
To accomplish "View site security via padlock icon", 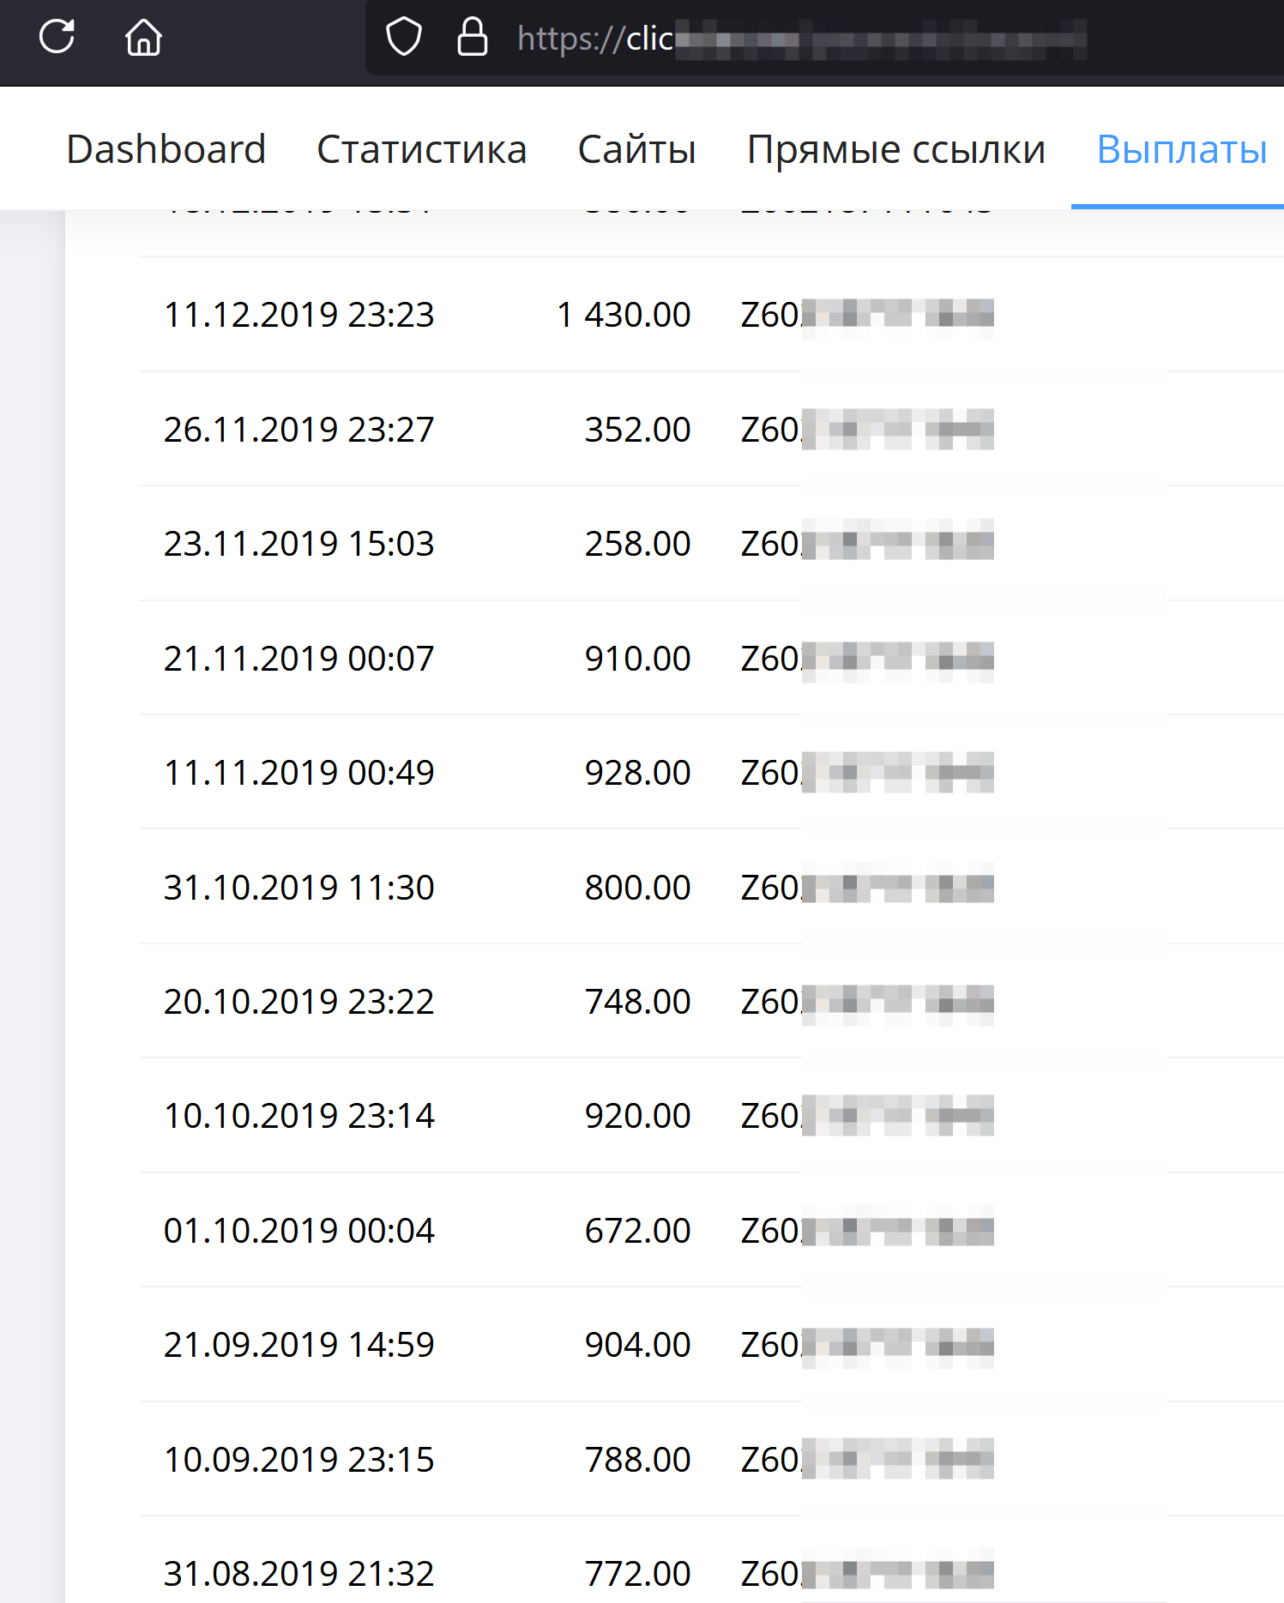I will coord(473,37).
